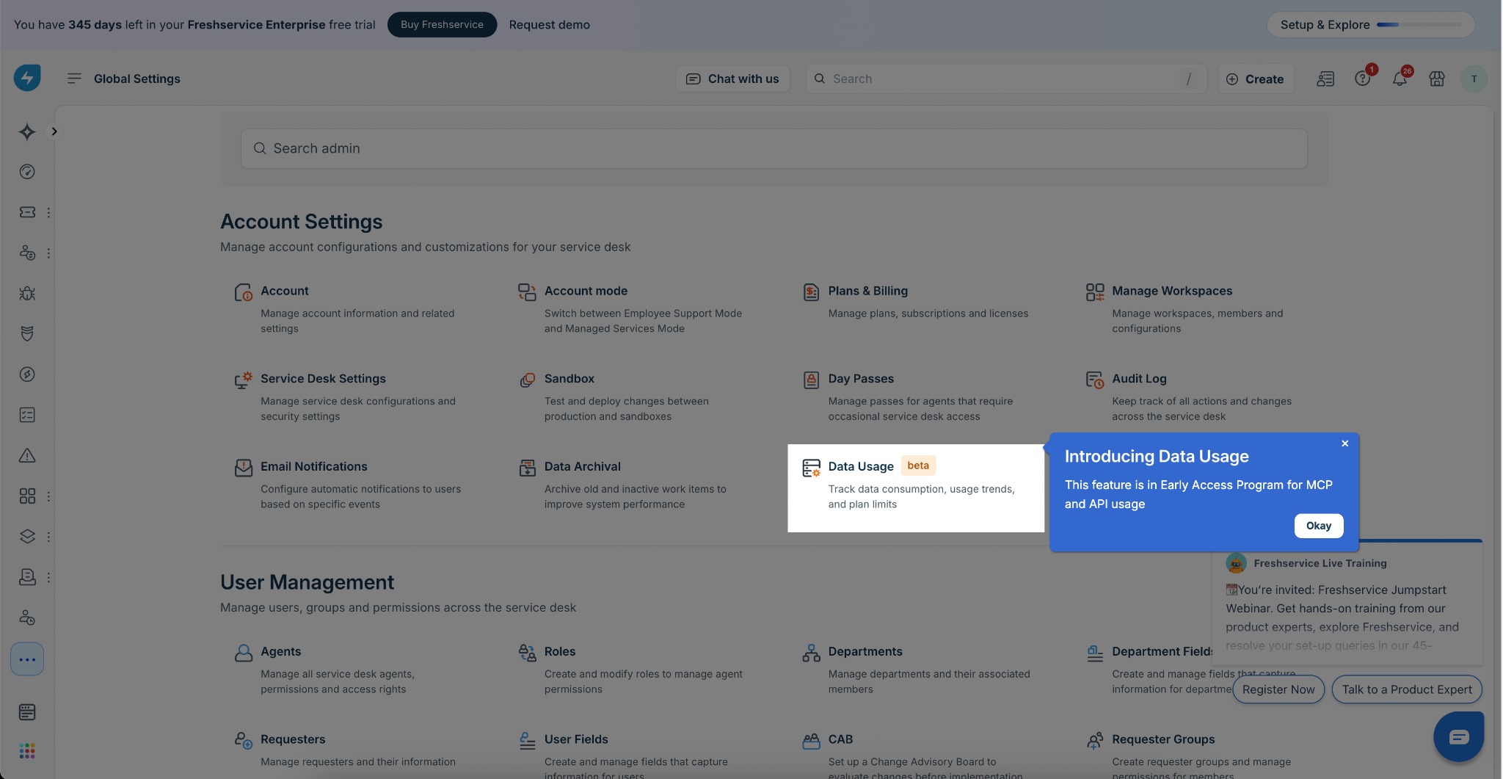This screenshot has height=779, width=1503.
Task: Click the Request demo link
Action: coord(549,24)
